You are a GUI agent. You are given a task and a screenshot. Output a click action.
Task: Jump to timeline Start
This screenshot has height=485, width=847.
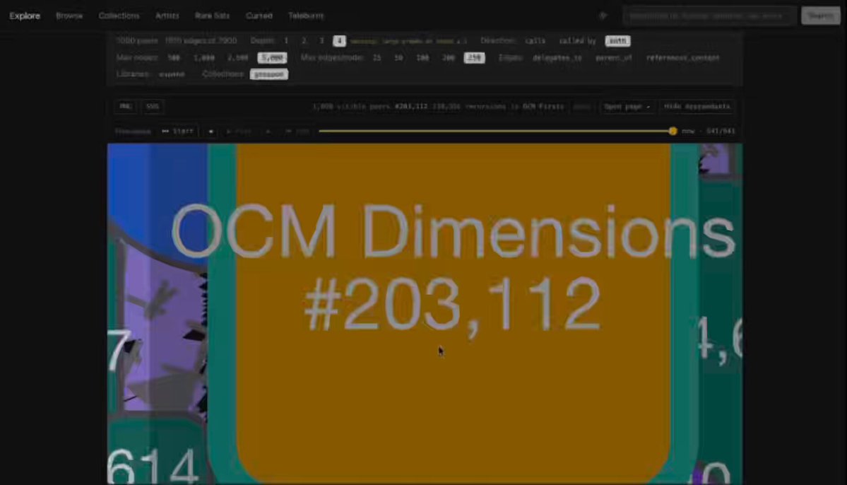pyautogui.click(x=178, y=132)
